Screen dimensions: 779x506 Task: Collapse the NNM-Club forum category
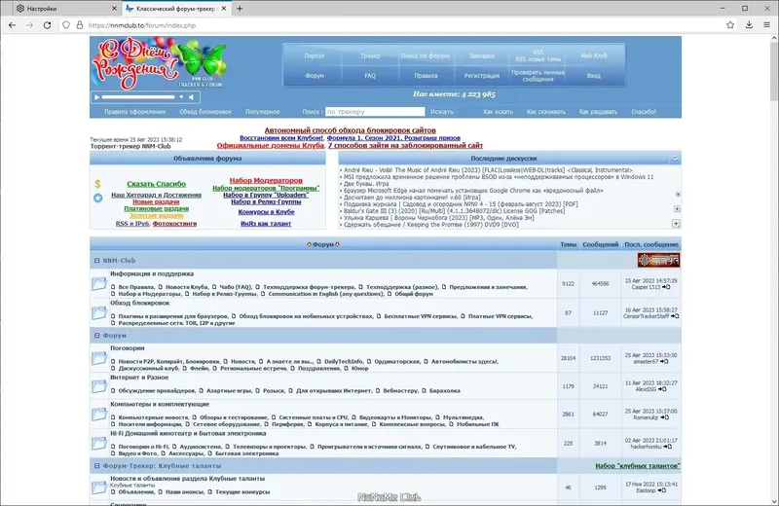(x=96, y=260)
